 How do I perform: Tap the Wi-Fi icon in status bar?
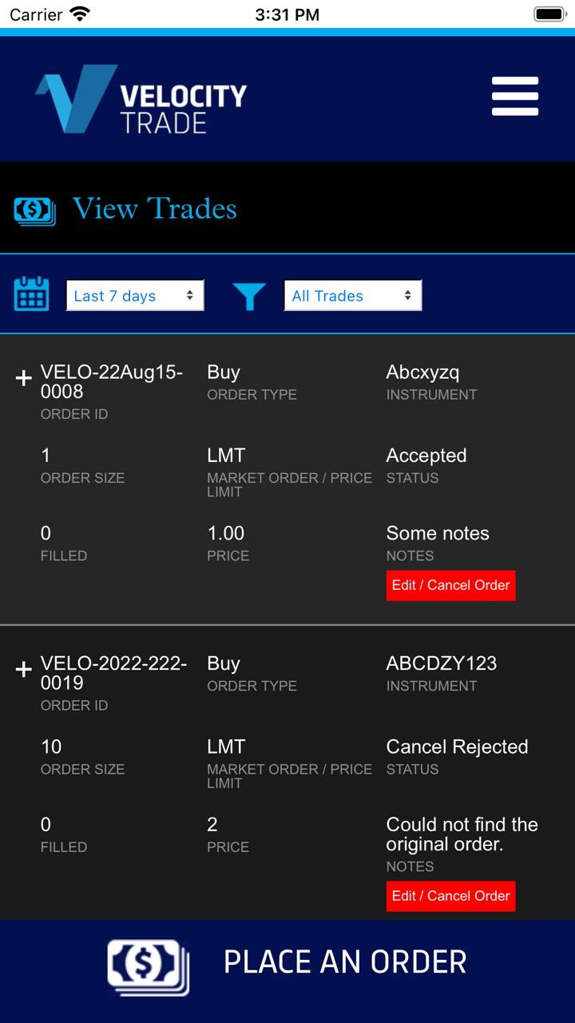coord(80,14)
